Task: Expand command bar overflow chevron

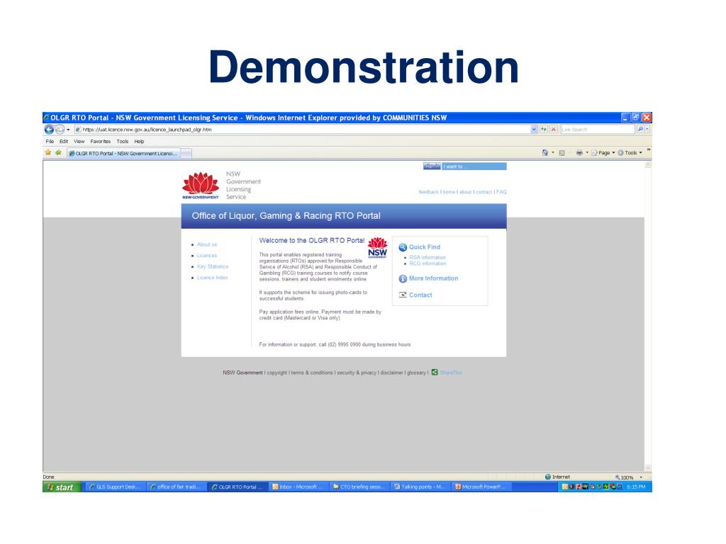Action: click(648, 150)
